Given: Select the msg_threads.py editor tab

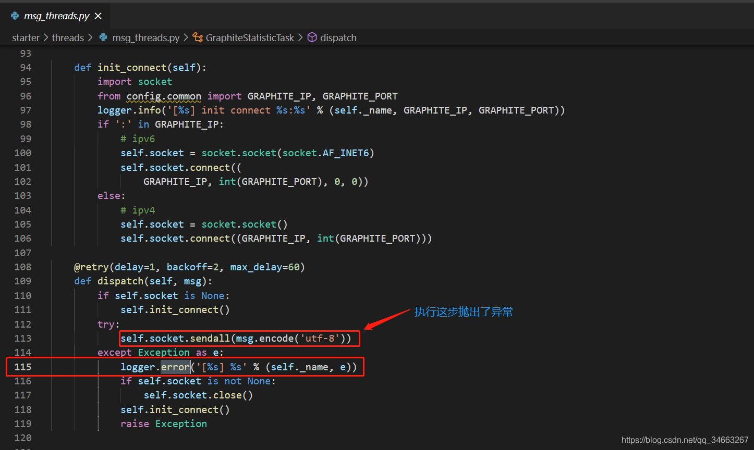Looking at the screenshot, I should coord(56,16).
